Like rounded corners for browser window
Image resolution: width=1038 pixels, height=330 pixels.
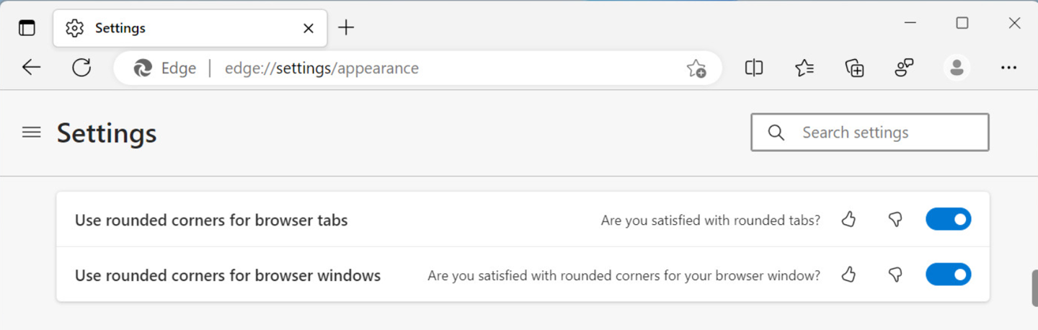(848, 275)
